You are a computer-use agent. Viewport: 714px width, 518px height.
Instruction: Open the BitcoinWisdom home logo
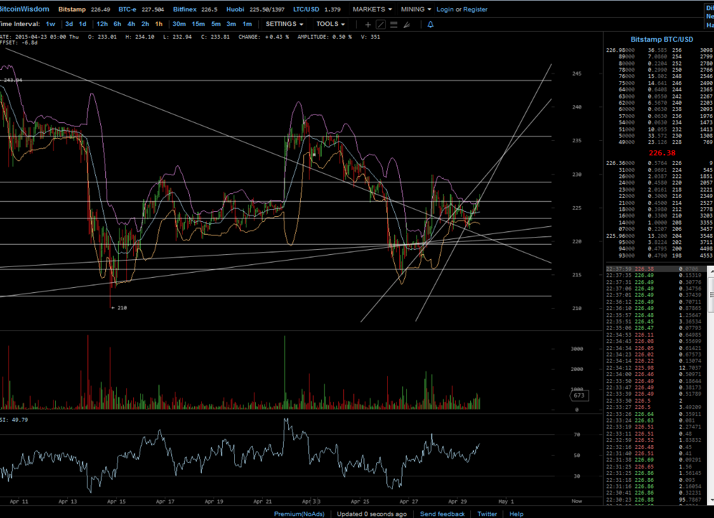pos(25,9)
